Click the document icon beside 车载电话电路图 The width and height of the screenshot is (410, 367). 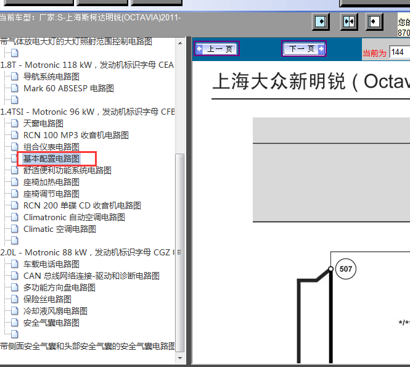click(x=15, y=264)
